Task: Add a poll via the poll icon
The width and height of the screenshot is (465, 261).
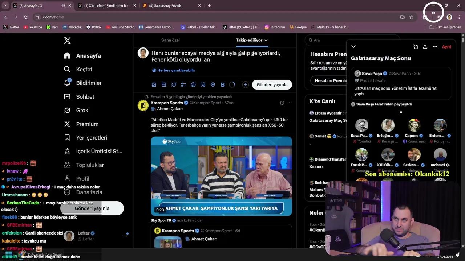Action: [x=183, y=84]
